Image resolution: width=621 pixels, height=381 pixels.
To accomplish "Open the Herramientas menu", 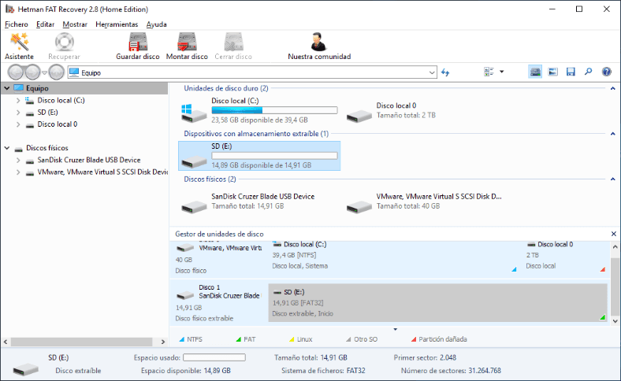I will (117, 24).
